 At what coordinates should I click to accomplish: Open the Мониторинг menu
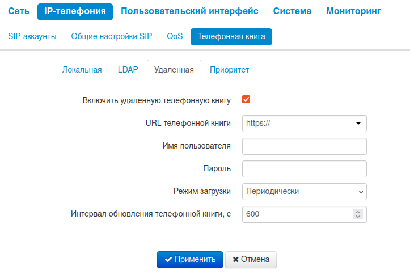click(x=353, y=11)
